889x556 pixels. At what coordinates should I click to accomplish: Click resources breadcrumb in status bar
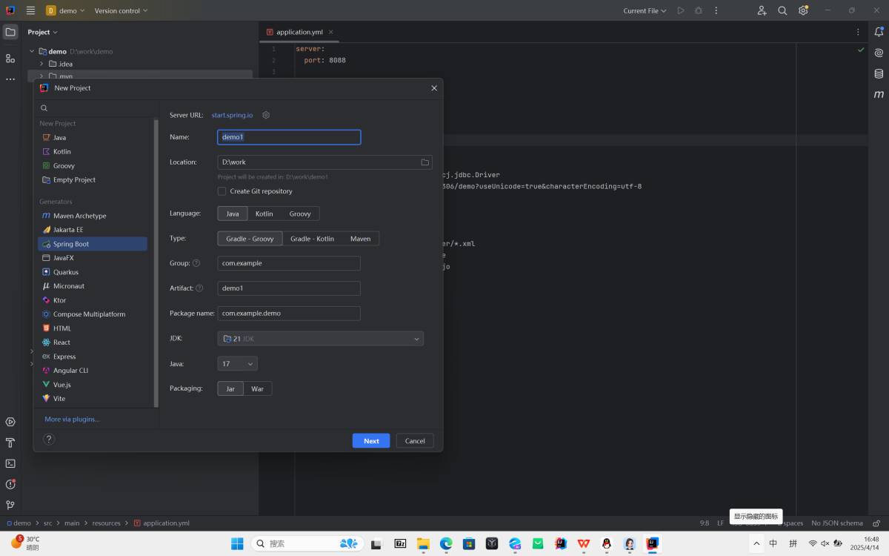click(x=106, y=523)
